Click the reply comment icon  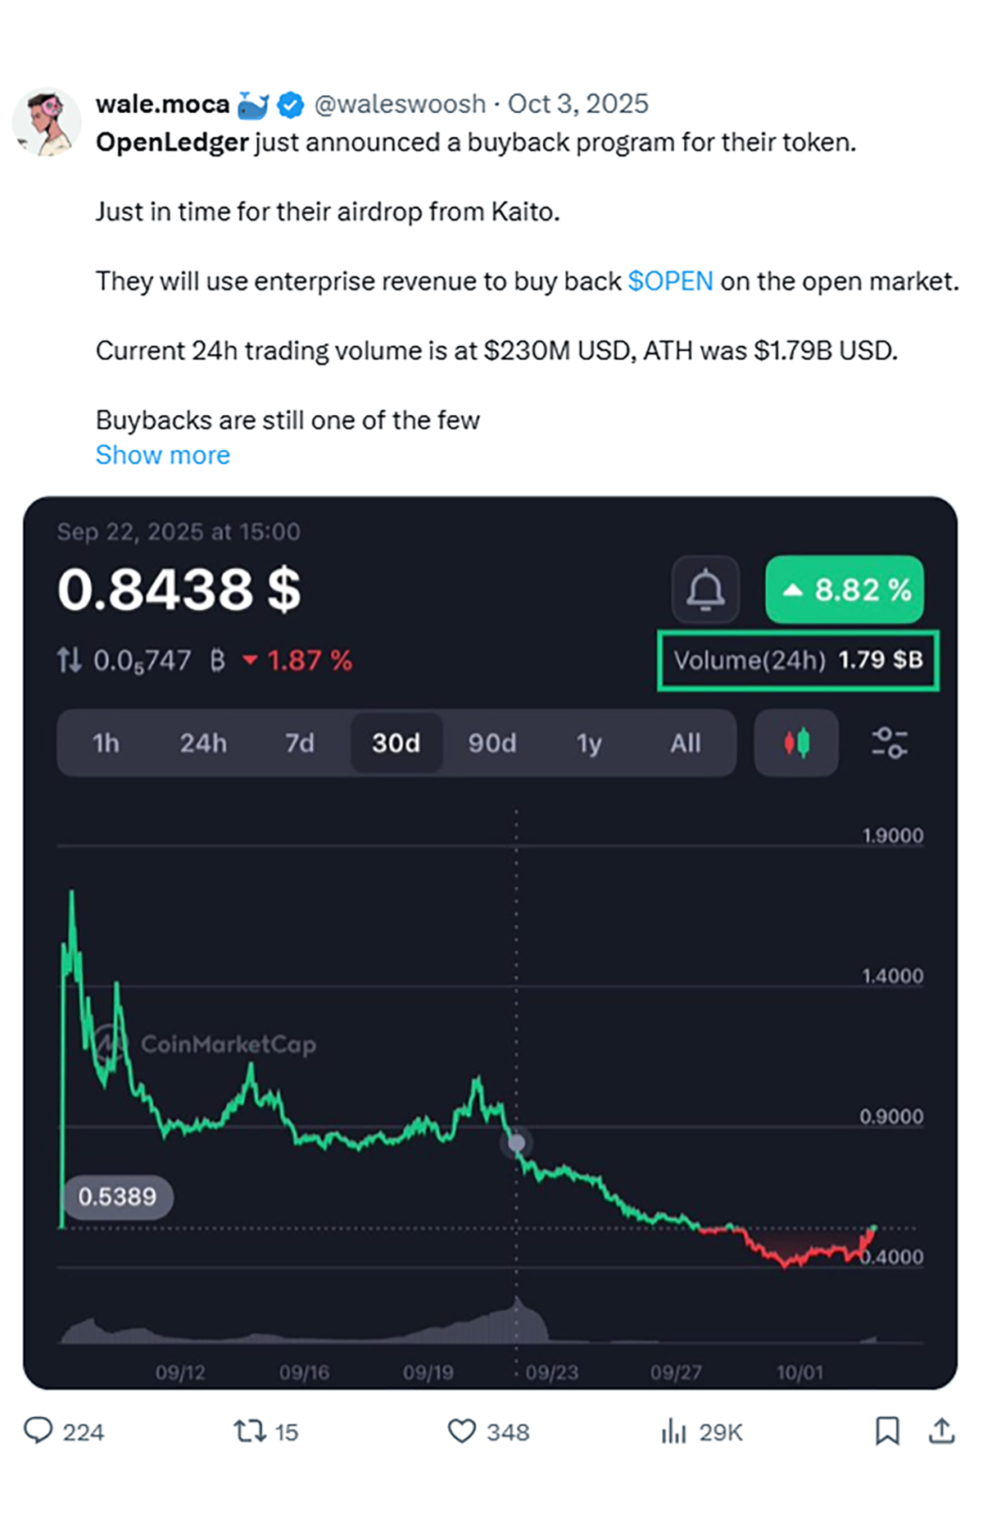coord(38,1431)
